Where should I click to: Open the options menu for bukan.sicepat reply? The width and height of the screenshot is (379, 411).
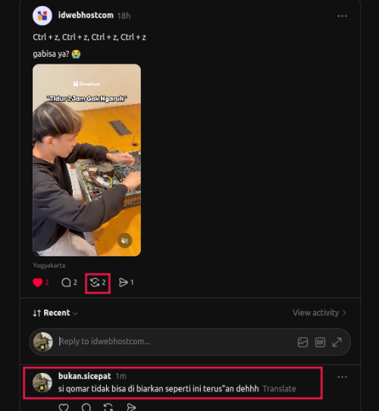pos(342,377)
